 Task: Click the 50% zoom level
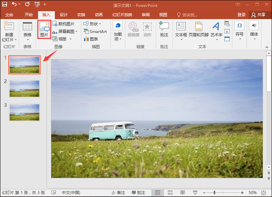[253, 192]
